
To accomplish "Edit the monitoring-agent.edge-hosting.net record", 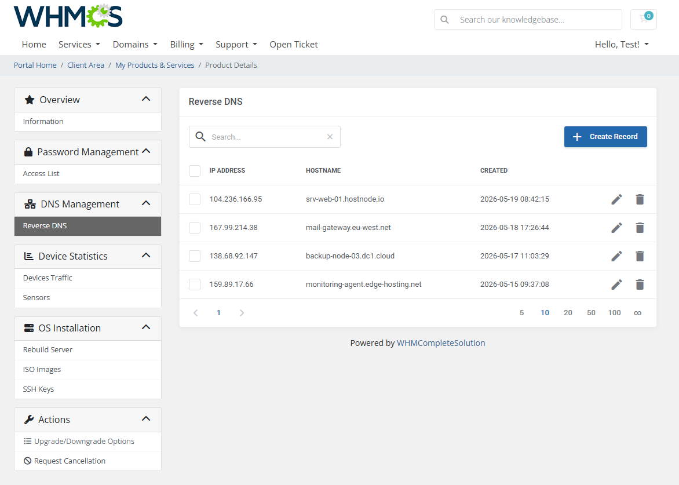I will (x=616, y=285).
